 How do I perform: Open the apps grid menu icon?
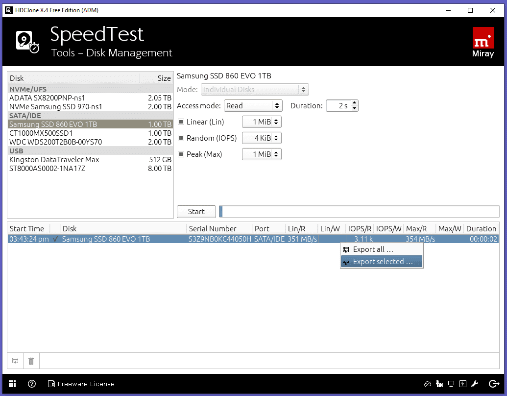12,384
